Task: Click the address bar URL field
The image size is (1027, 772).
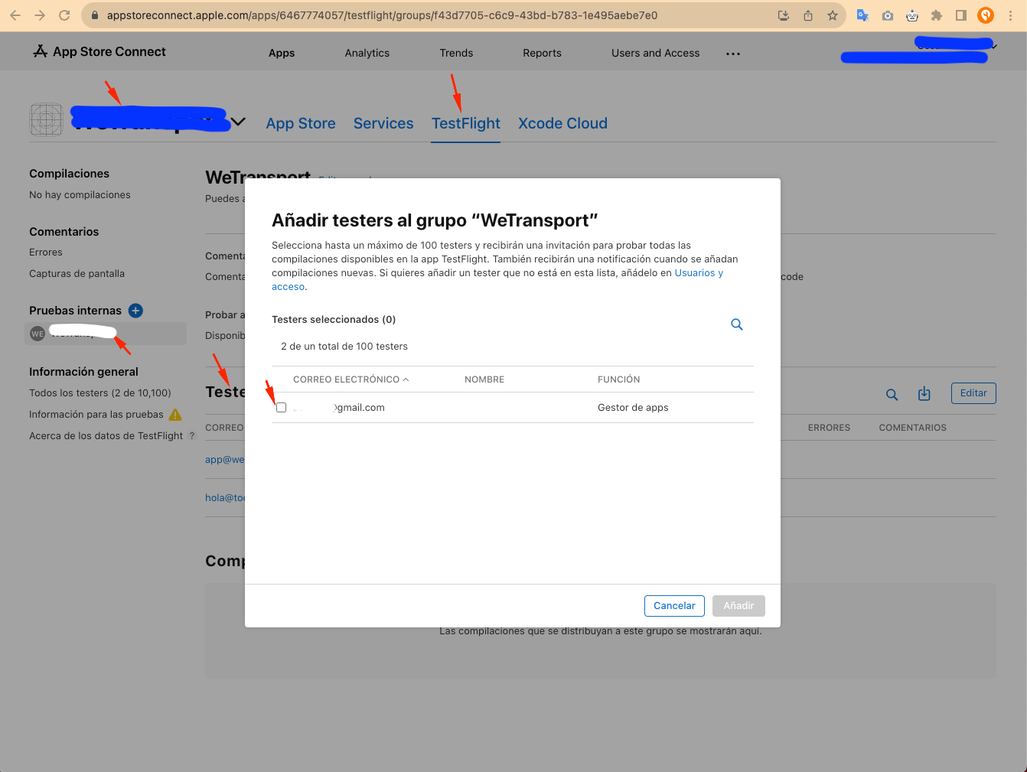Action: 383,15
